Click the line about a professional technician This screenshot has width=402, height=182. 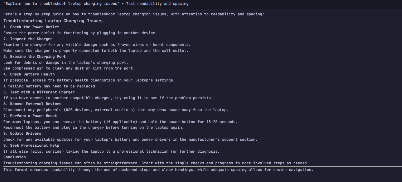[112, 152]
